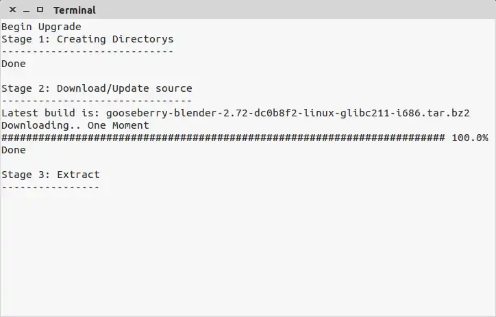The image size is (496, 317).
Task: Click the gooseberry-blender tar.bz2 filename
Action: click(288, 113)
